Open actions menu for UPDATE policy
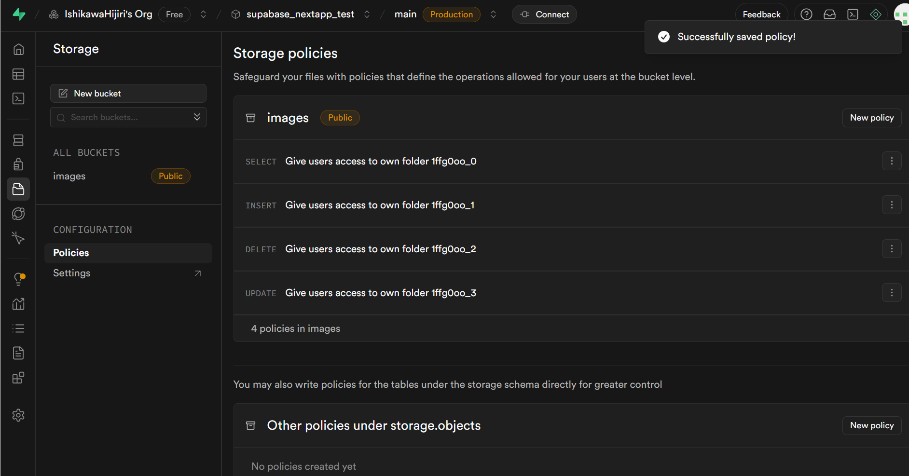Viewport: 909px width, 476px height. (891, 293)
